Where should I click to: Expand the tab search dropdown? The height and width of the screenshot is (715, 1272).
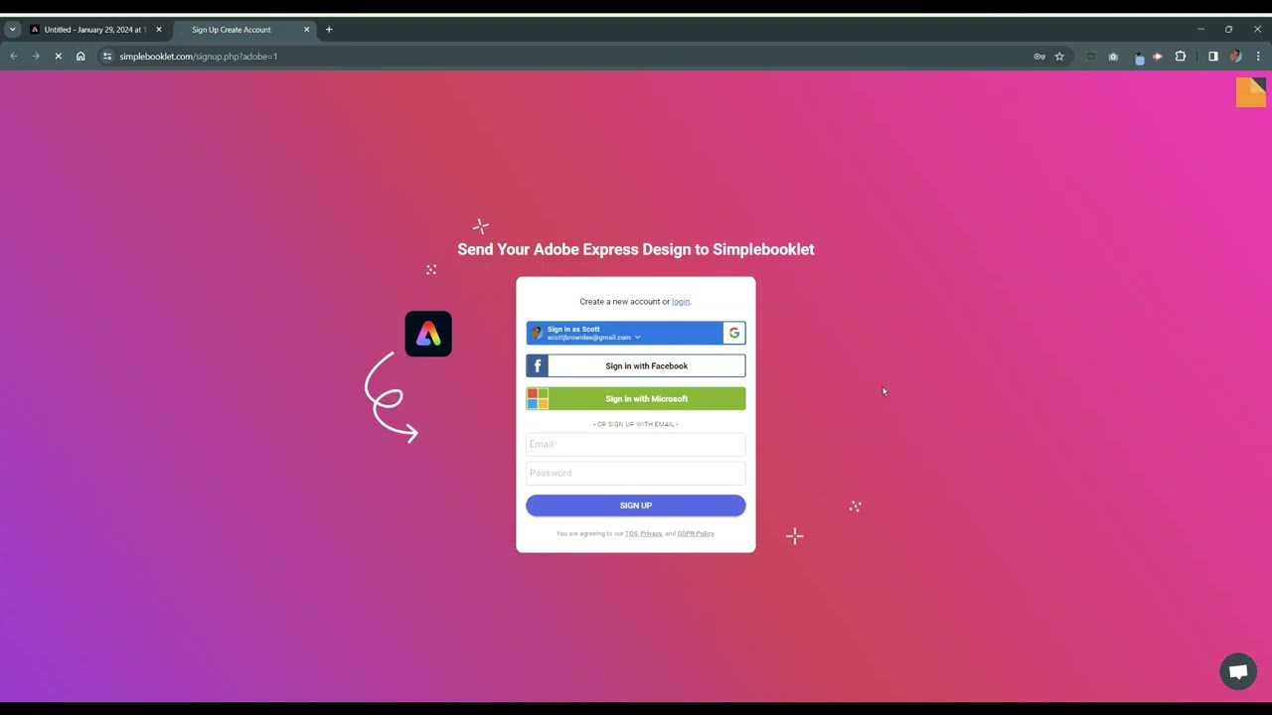pyautogui.click(x=12, y=30)
